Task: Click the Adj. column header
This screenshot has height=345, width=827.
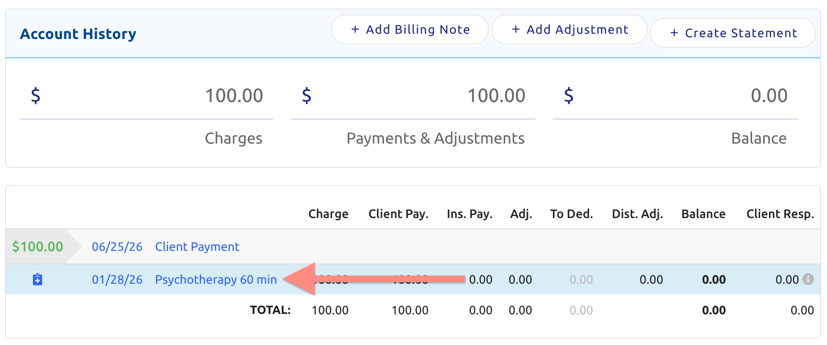Action: tap(521, 214)
